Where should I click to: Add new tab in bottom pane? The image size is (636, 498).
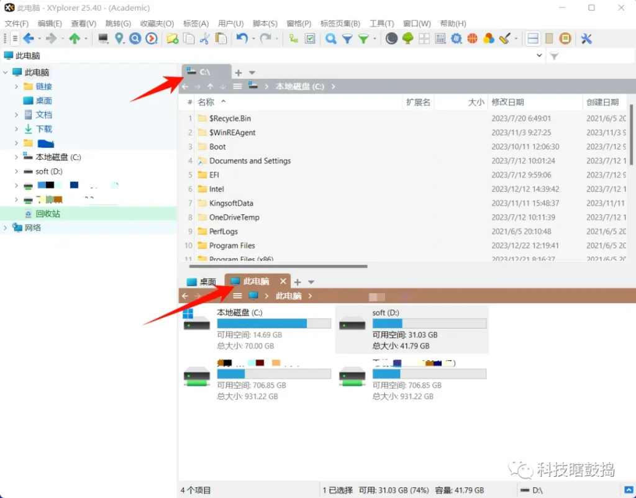tap(298, 282)
